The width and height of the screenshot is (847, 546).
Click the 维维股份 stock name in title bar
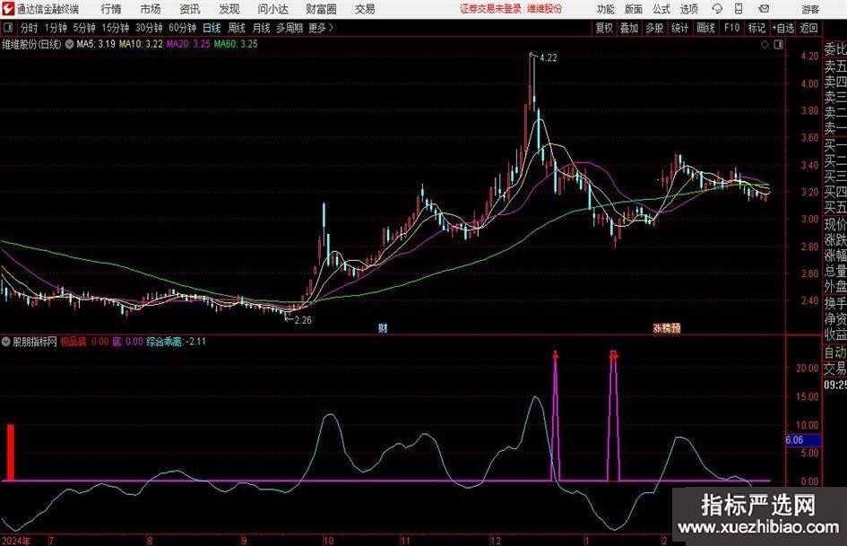[545, 9]
